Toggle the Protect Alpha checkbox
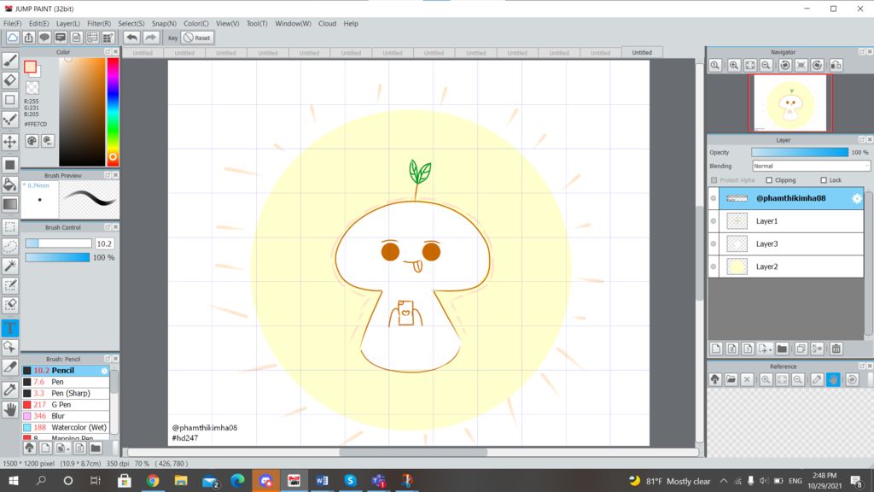Screen dimensions: 874x492 [714, 180]
